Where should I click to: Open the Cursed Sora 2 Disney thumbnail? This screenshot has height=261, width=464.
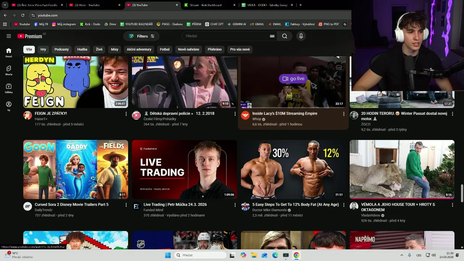(x=76, y=169)
